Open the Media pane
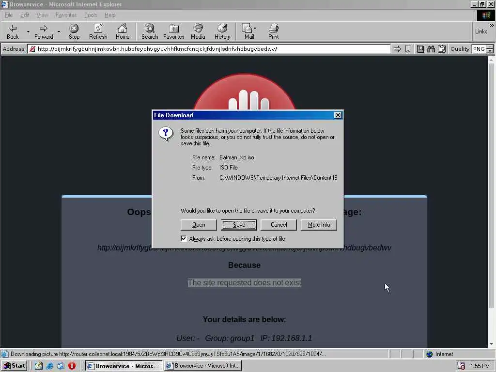Screen dimensions: 496x372 (198, 31)
